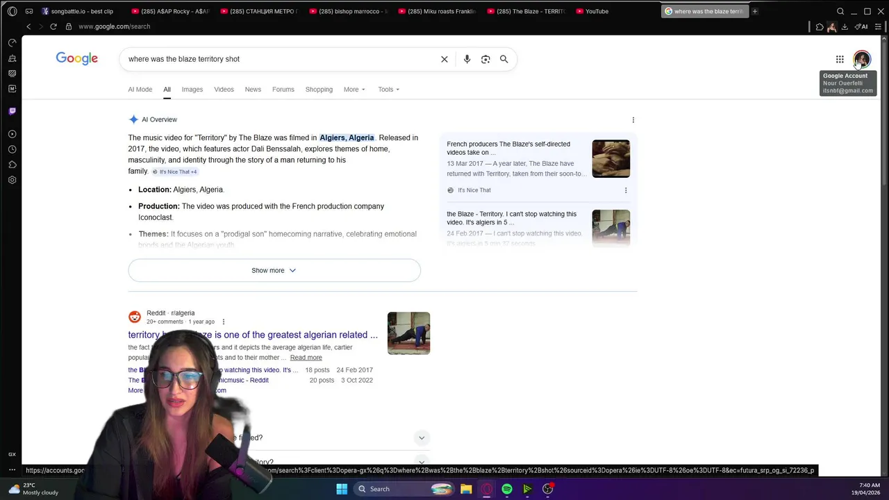Search by image using the Lens camera icon

(x=485, y=59)
